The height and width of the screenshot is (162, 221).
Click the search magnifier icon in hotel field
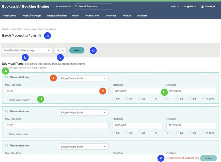tap(76, 6)
